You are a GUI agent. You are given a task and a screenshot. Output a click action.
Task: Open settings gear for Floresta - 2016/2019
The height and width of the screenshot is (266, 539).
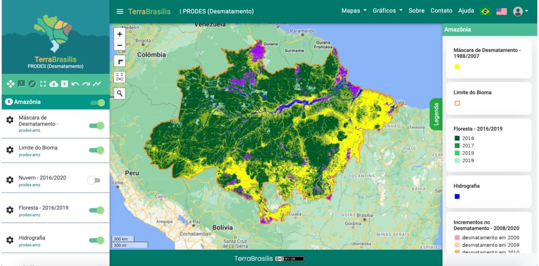pos(10,210)
